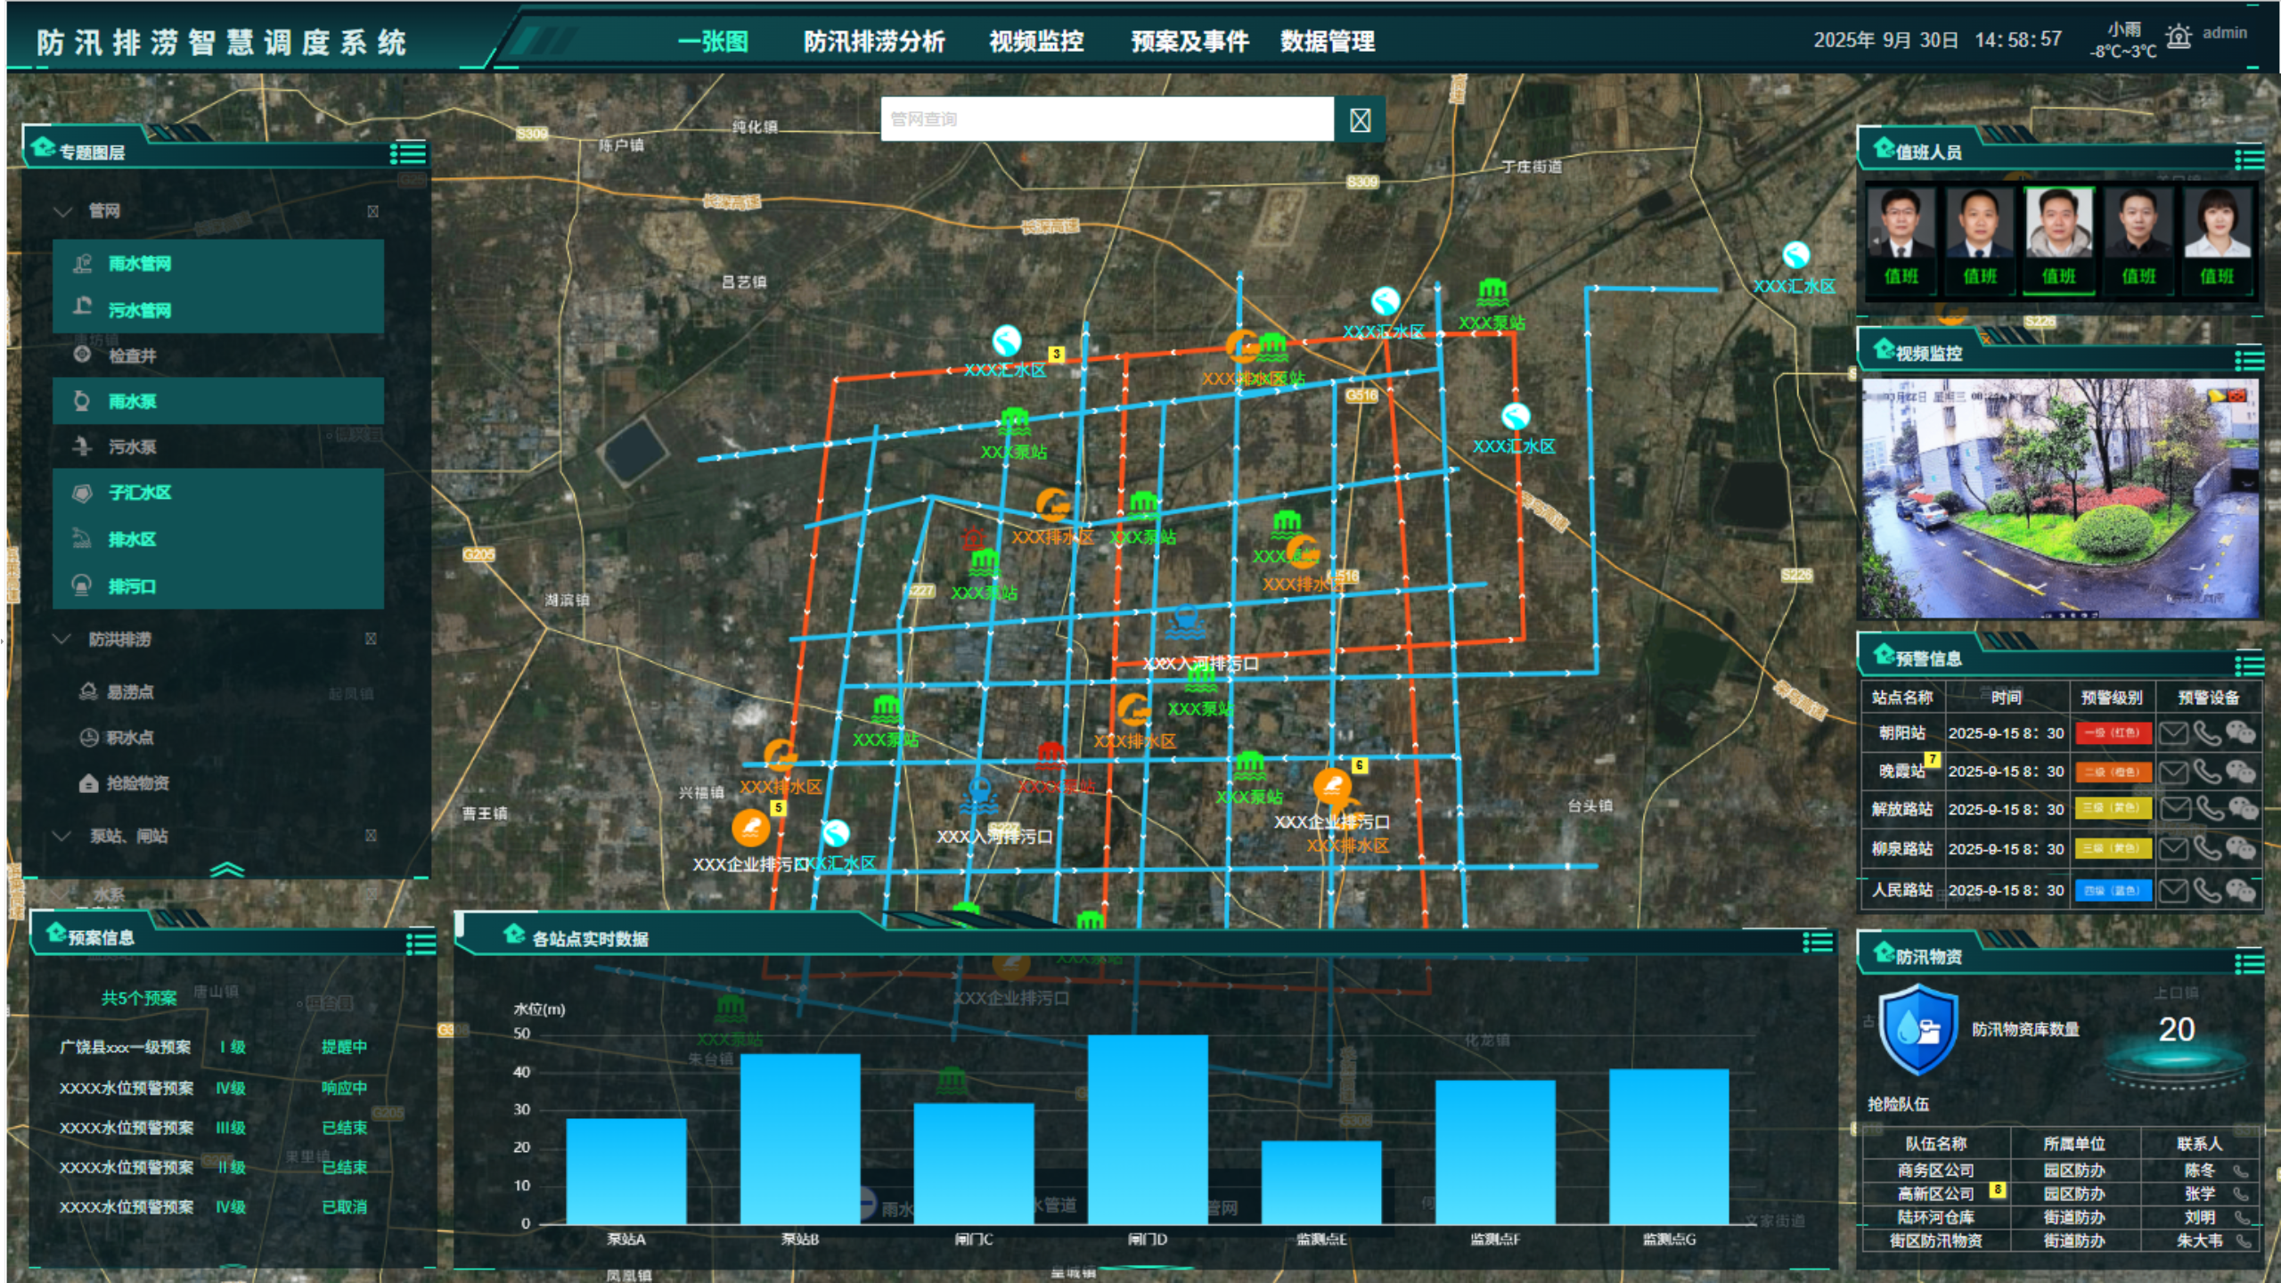Image resolution: width=2281 pixels, height=1283 pixels.
Task: Click the mail icon in 解放路站 row
Action: click(x=2175, y=809)
